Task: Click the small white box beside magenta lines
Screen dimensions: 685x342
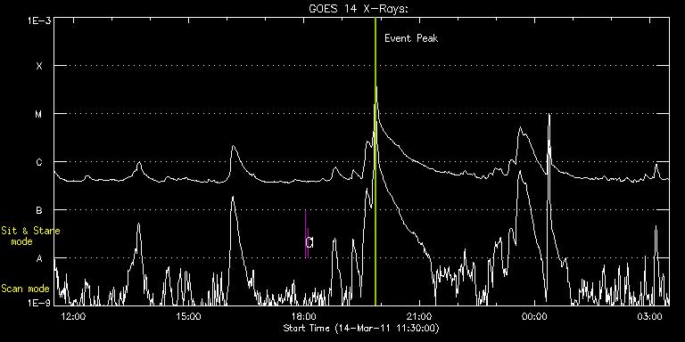Action: 309,242
